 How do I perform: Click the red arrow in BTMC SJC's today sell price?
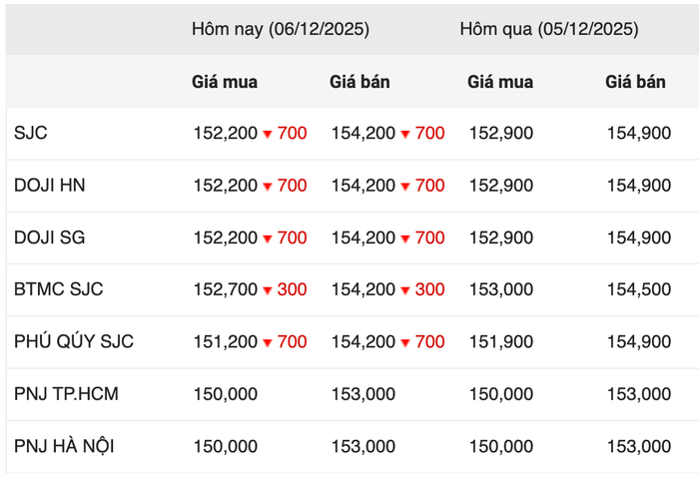[405, 290]
